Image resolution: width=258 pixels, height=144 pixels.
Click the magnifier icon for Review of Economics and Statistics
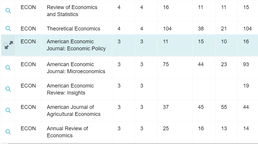[8, 11]
